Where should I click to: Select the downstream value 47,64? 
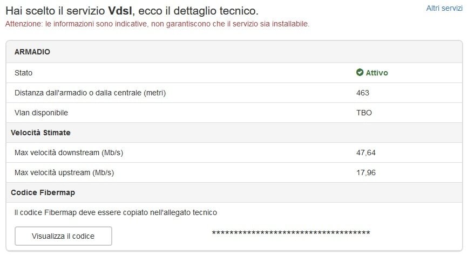(x=366, y=153)
